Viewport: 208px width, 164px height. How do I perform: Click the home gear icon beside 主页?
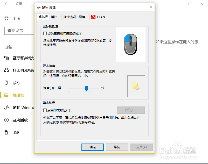(x=6, y=18)
